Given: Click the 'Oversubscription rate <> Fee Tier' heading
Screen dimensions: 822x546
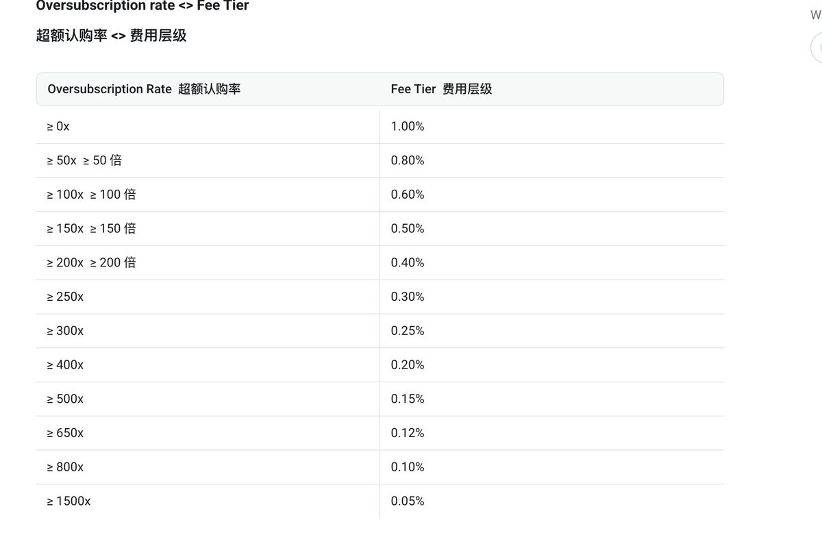Looking at the screenshot, I should point(142,6).
